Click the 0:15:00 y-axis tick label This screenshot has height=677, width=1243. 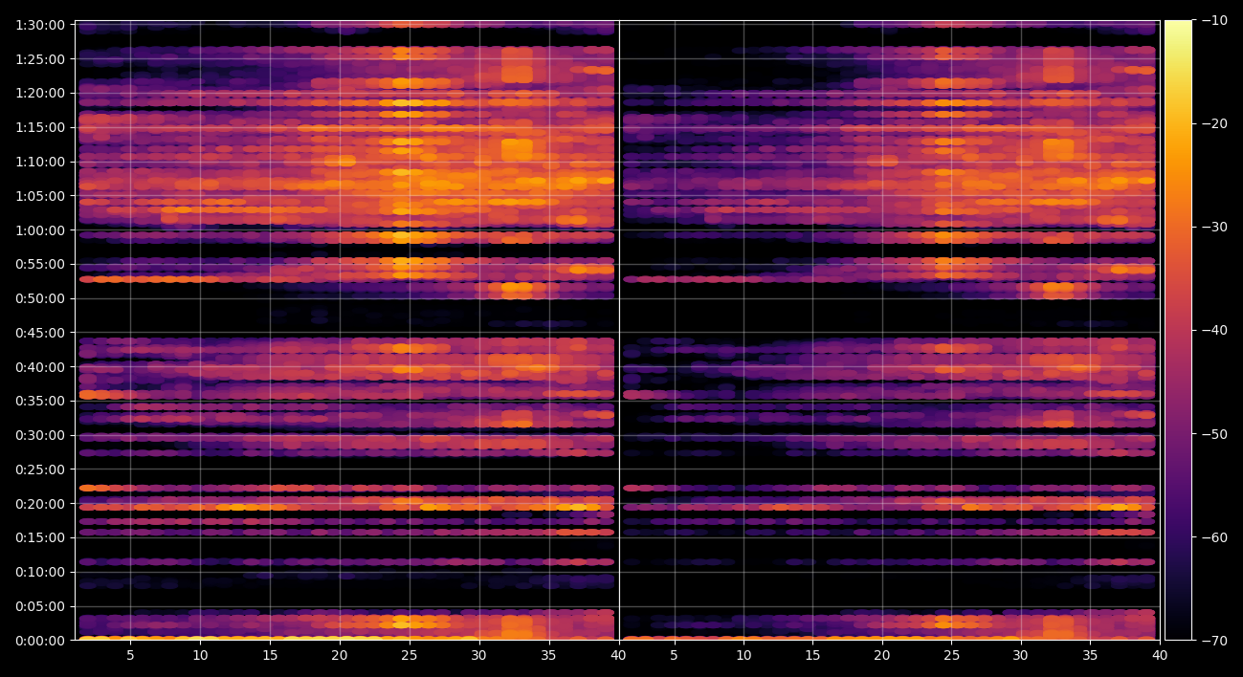click(40, 537)
